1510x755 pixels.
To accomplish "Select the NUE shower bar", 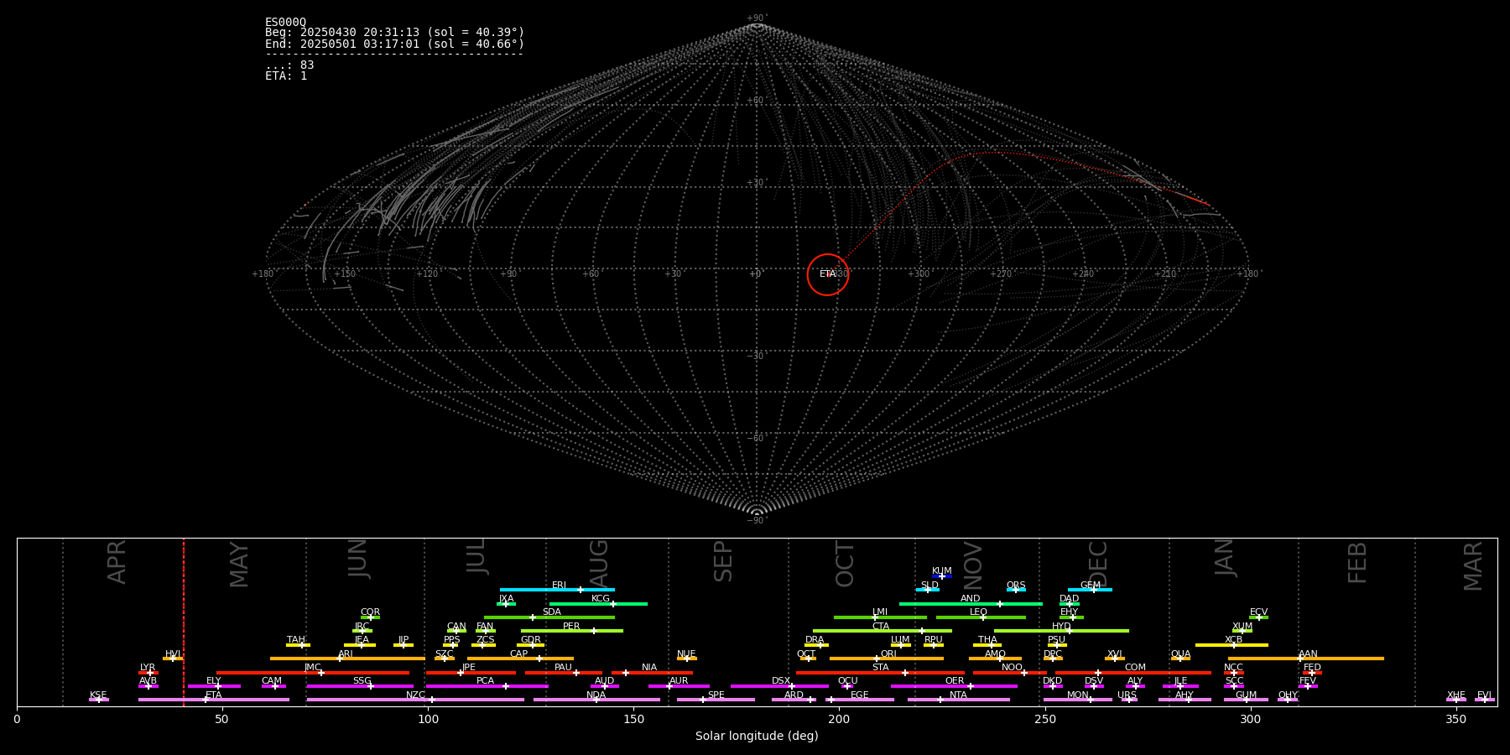I will pyautogui.click(x=687, y=659).
